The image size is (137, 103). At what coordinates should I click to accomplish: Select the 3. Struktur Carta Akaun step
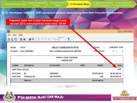pos(58,4)
